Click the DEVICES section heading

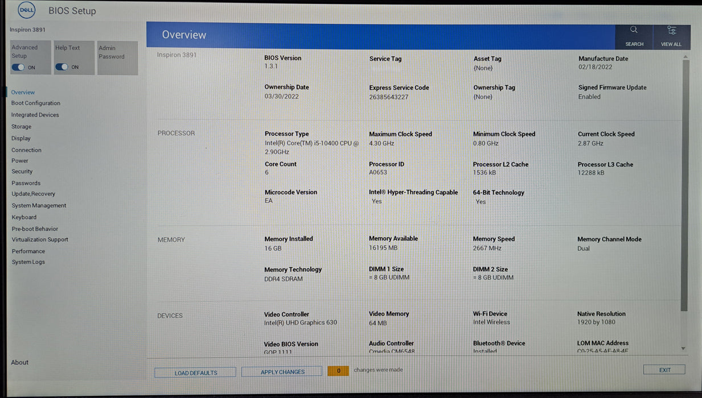coord(170,316)
